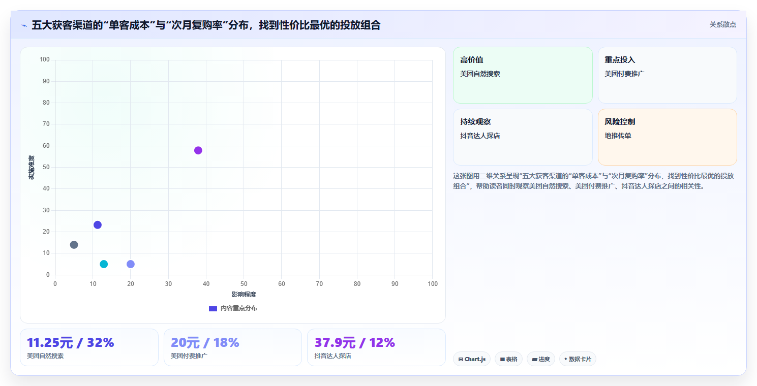757x386 pixels.
Task: Click the 关系散点 label in the header
Action: (722, 24)
